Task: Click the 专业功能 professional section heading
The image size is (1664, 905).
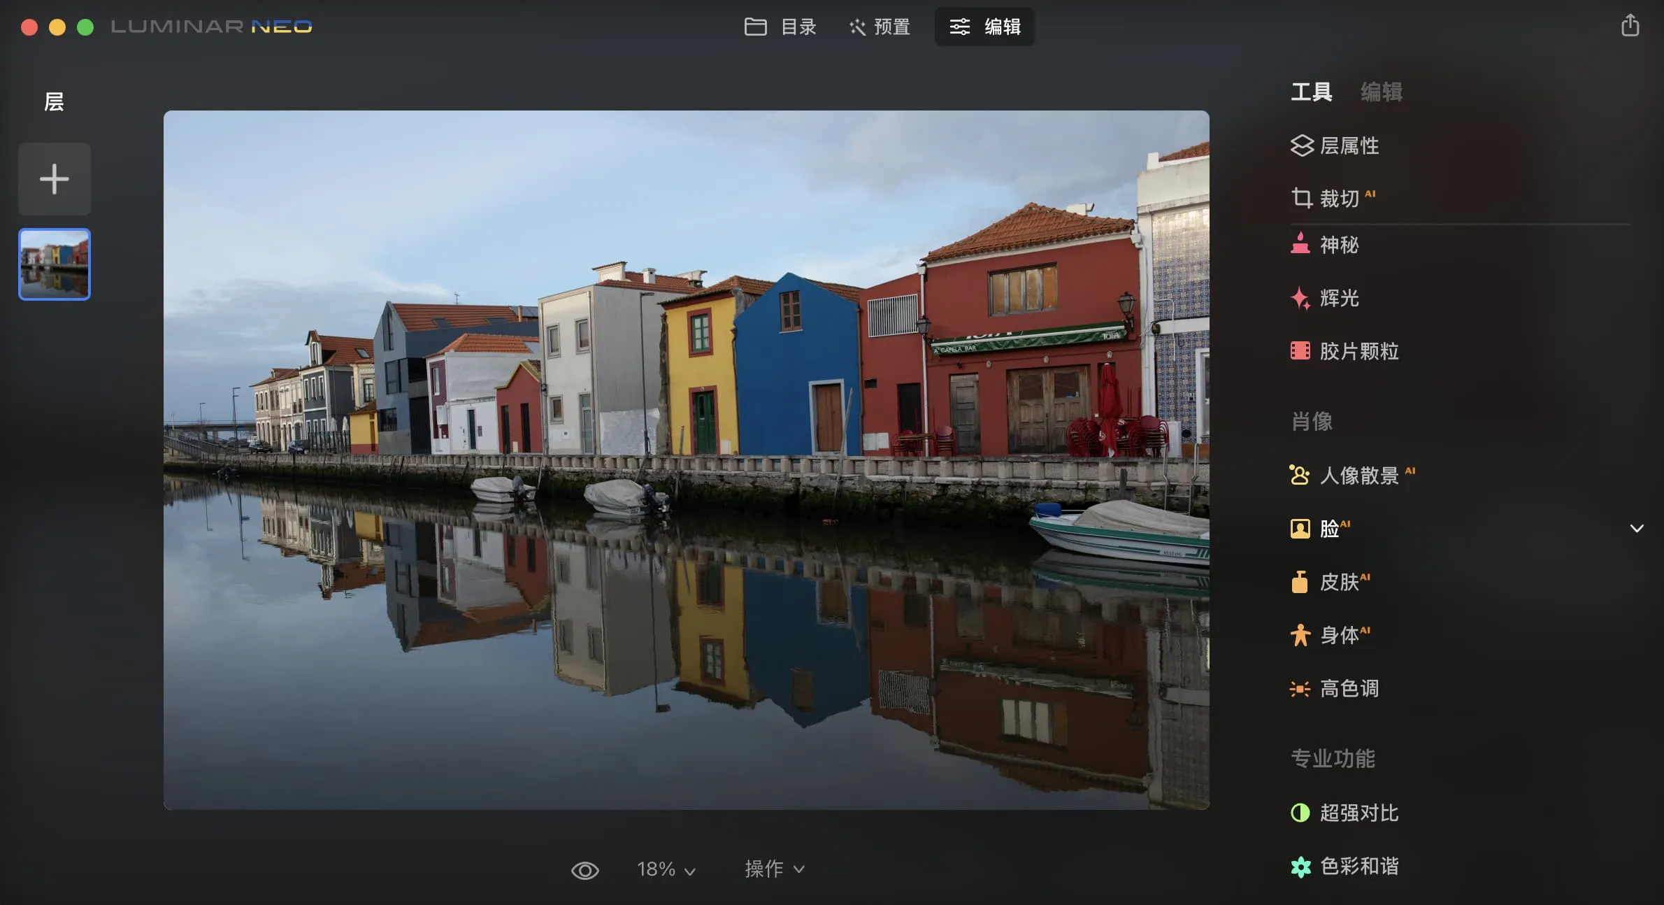Action: [1333, 758]
